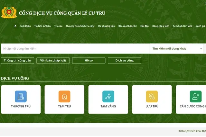Screen dimensions: 206x137
Task: Open the TẠM VẮNG service card label
Action: point(108,106)
